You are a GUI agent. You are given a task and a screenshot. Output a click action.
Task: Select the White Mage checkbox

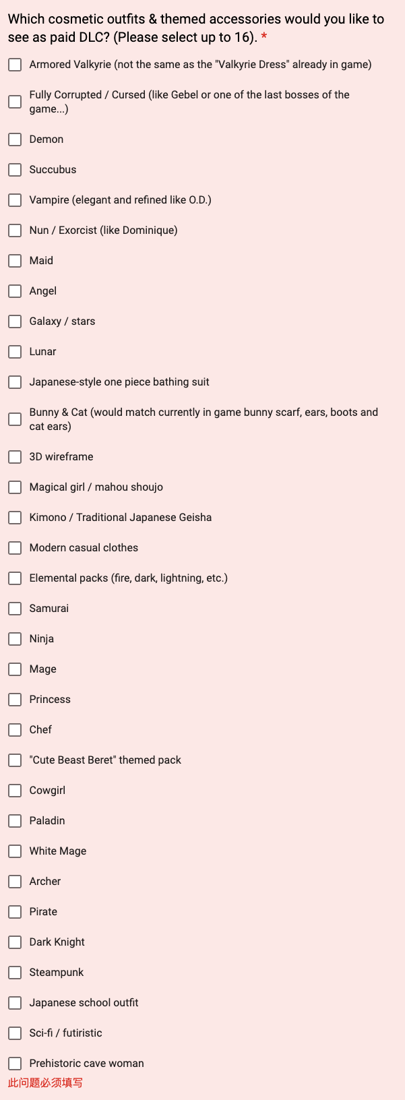(15, 851)
